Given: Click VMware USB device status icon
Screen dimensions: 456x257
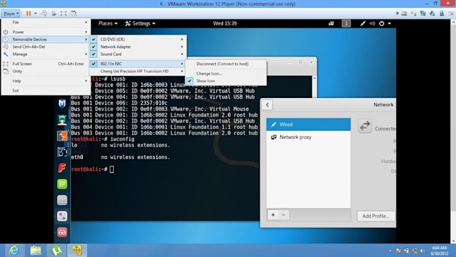Looking at the screenshot, I should 442,13.
